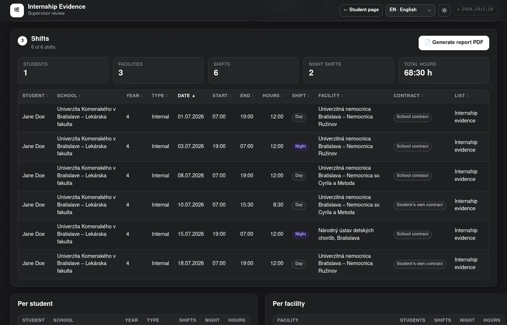Click the 15:30 end time
The image size is (507, 325).
[247, 205]
